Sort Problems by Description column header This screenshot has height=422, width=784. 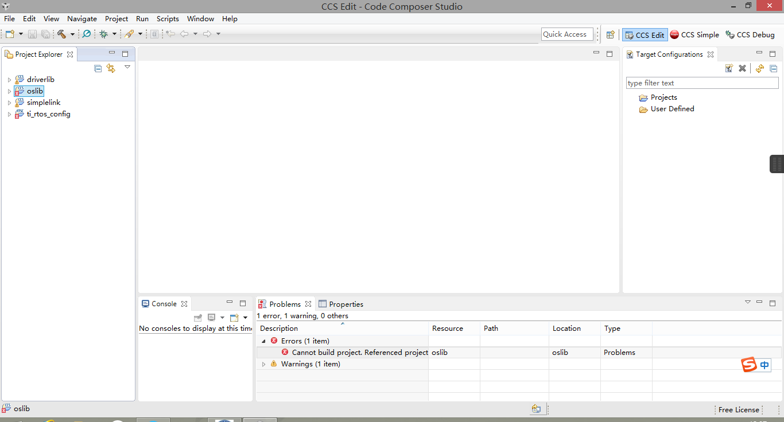tap(343, 329)
